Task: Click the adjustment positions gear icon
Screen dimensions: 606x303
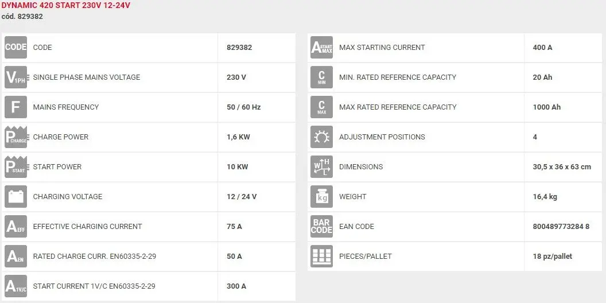Action: click(321, 137)
